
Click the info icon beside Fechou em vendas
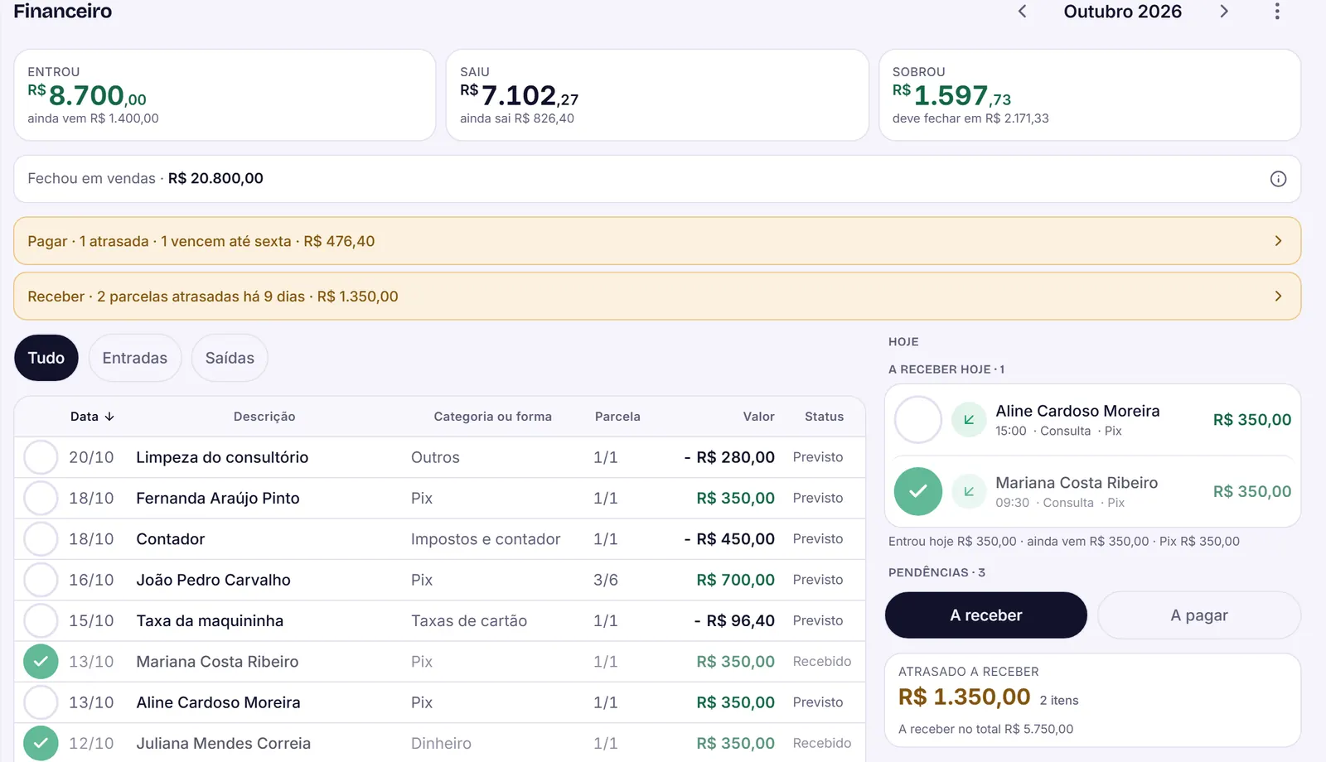tap(1278, 179)
